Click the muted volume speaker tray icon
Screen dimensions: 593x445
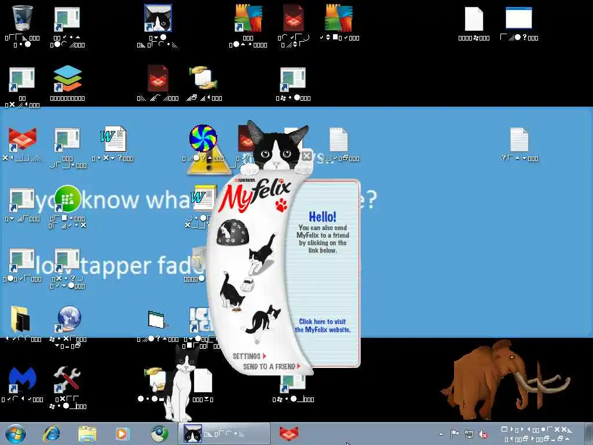(x=483, y=434)
